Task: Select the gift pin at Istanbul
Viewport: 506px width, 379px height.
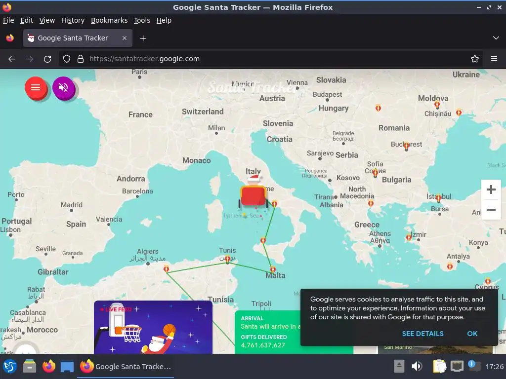Action: (x=438, y=197)
